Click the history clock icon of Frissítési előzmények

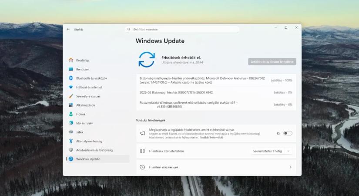click(142, 167)
